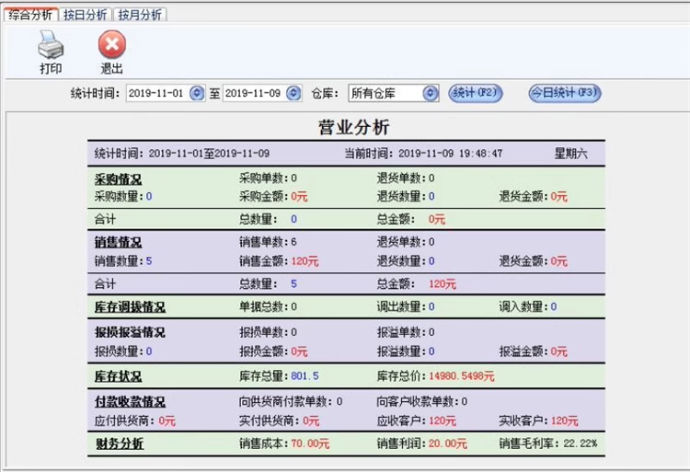The width and height of the screenshot is (690, 472).
Task: Open the start date 2019-11-01 dropdown arrow
Action: tap(197, 93)
